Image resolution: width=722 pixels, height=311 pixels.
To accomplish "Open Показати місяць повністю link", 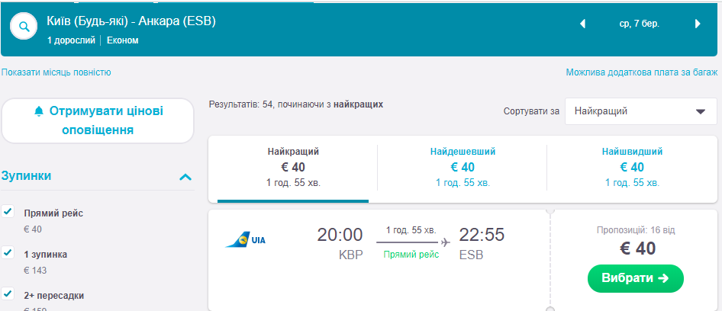I will (x=56, y=72).
